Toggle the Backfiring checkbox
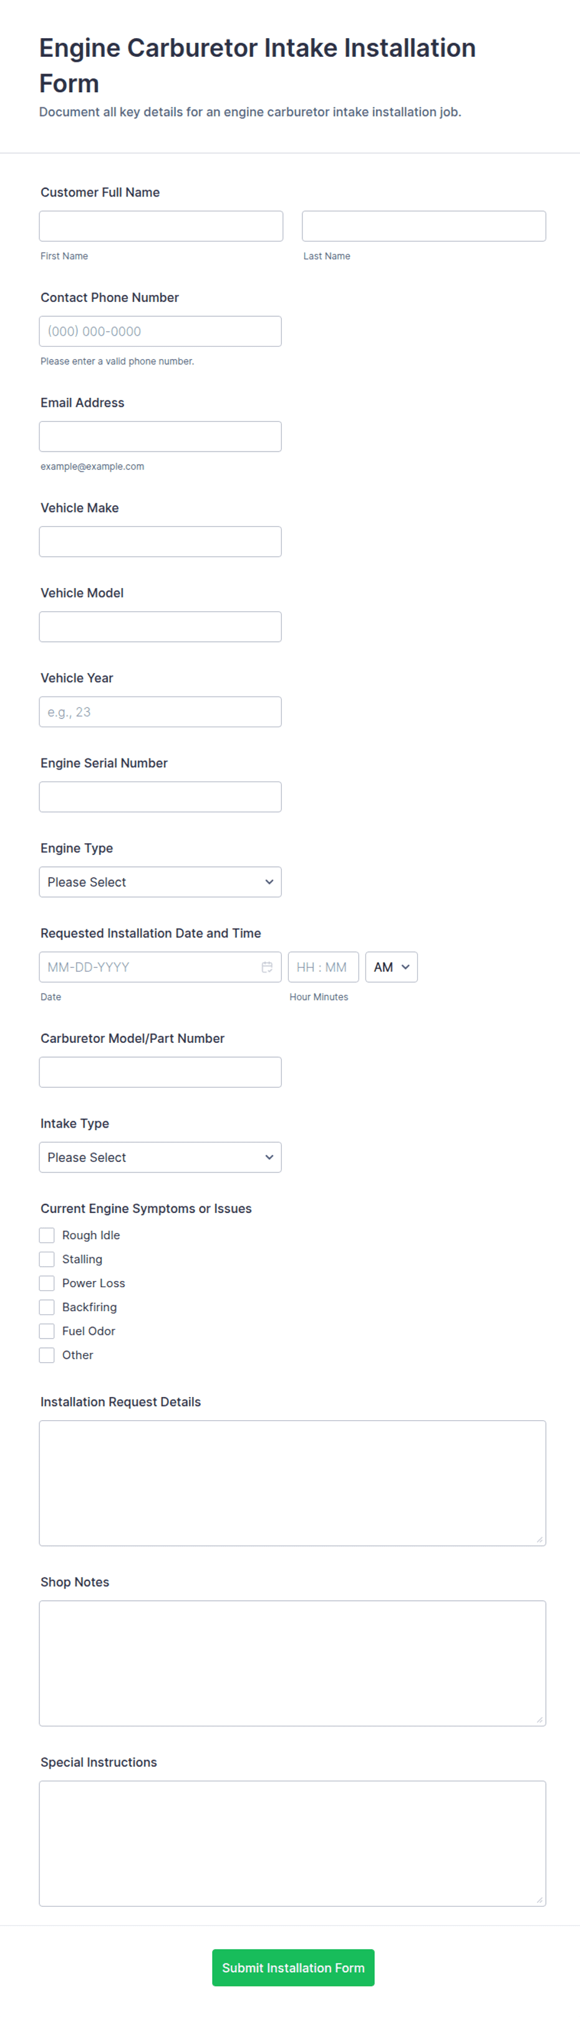Image resolution: width=580 pixels, height=2017 pixels. (x=46, y=1307)
